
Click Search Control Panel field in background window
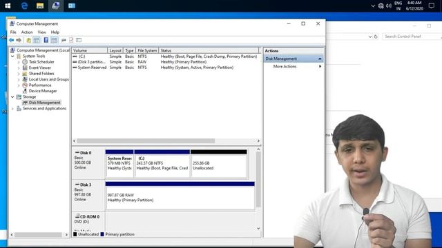[412, 37]
